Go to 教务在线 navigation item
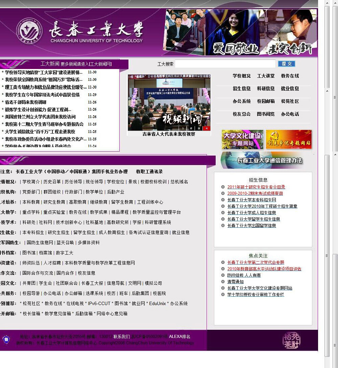 pyautogui.click(x=290, y=76)
